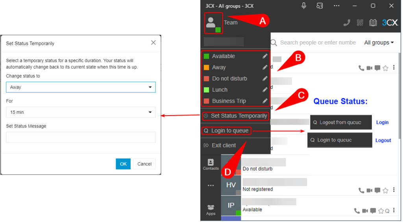The height and width of the screenshot is (222, 403).
Task: Confirm the dialog with OK button
Action: pyautogui.click(x=123, y=164)
